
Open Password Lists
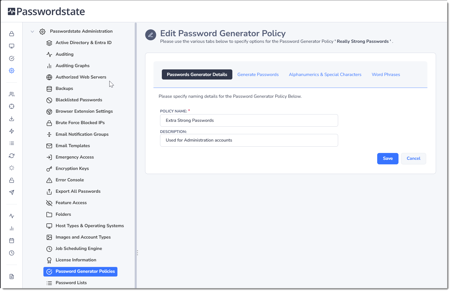point(71,283)
